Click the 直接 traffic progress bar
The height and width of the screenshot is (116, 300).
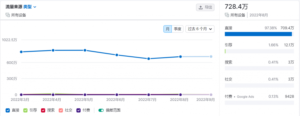(259, 34)
